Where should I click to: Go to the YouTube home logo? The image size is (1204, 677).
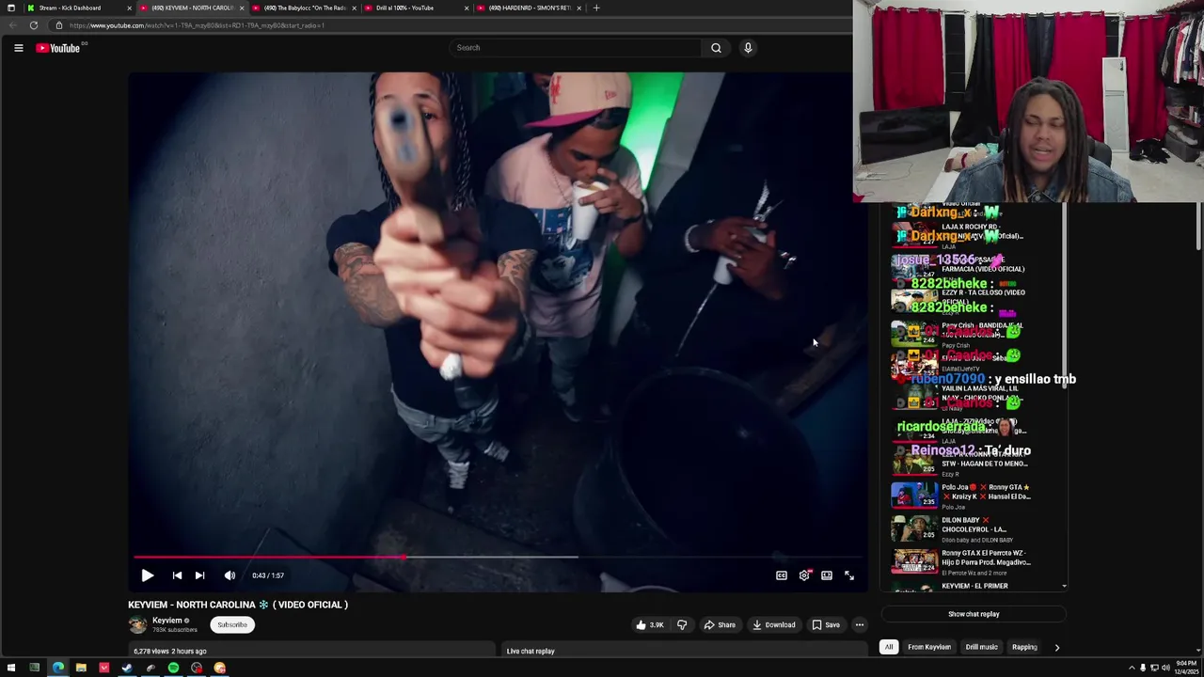click(58, 48)
